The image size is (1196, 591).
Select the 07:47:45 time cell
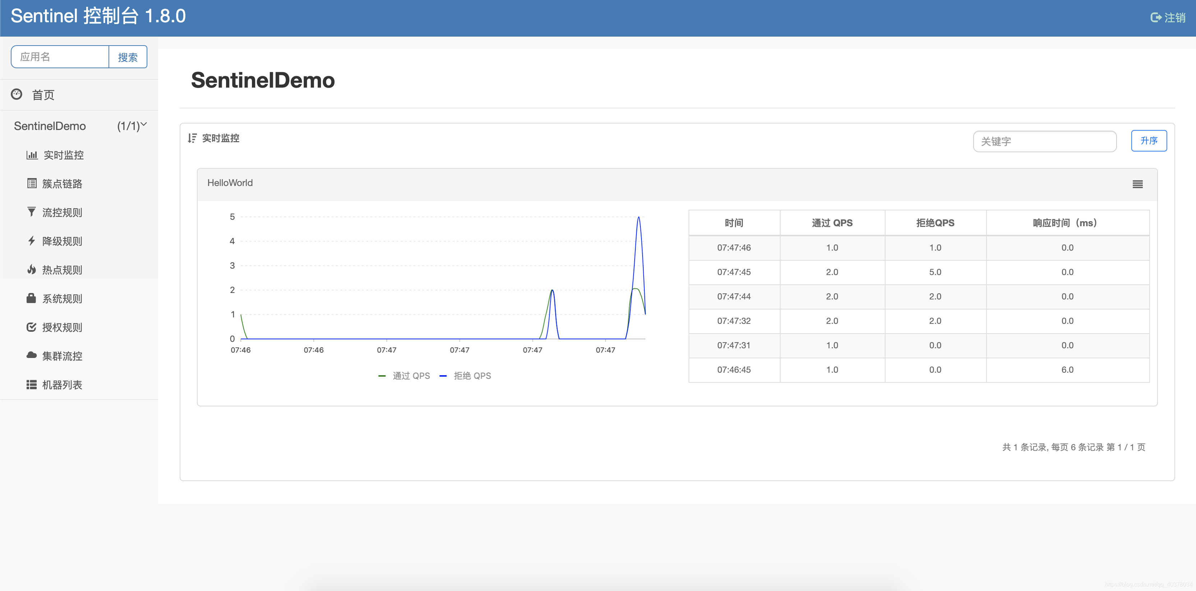(x=734, y=272)
